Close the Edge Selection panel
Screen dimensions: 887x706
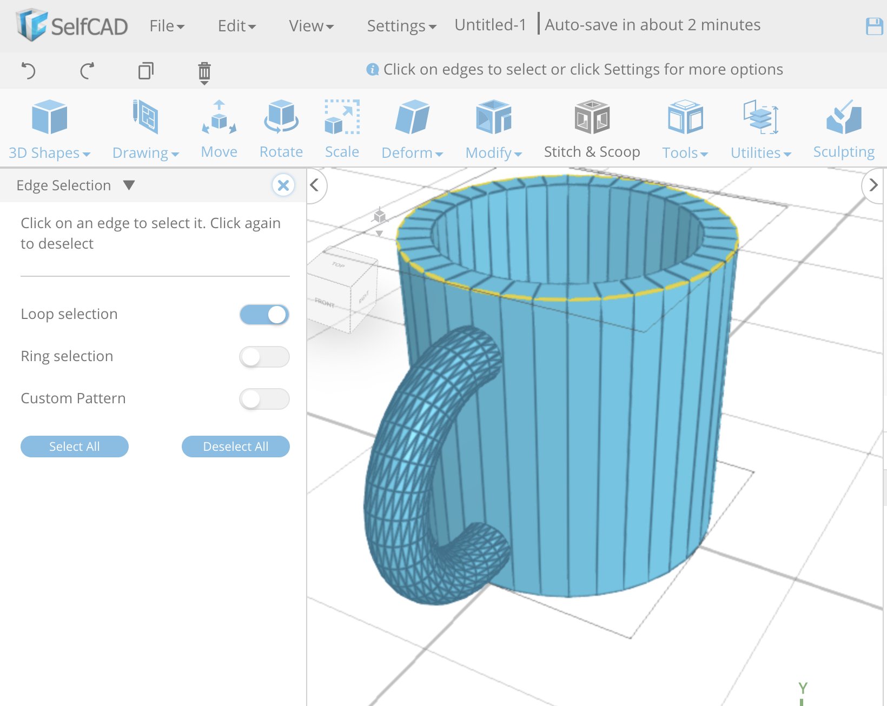[283, 185]
